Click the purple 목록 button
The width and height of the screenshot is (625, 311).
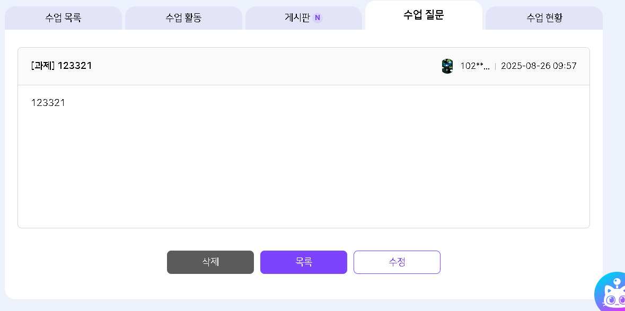304,262
